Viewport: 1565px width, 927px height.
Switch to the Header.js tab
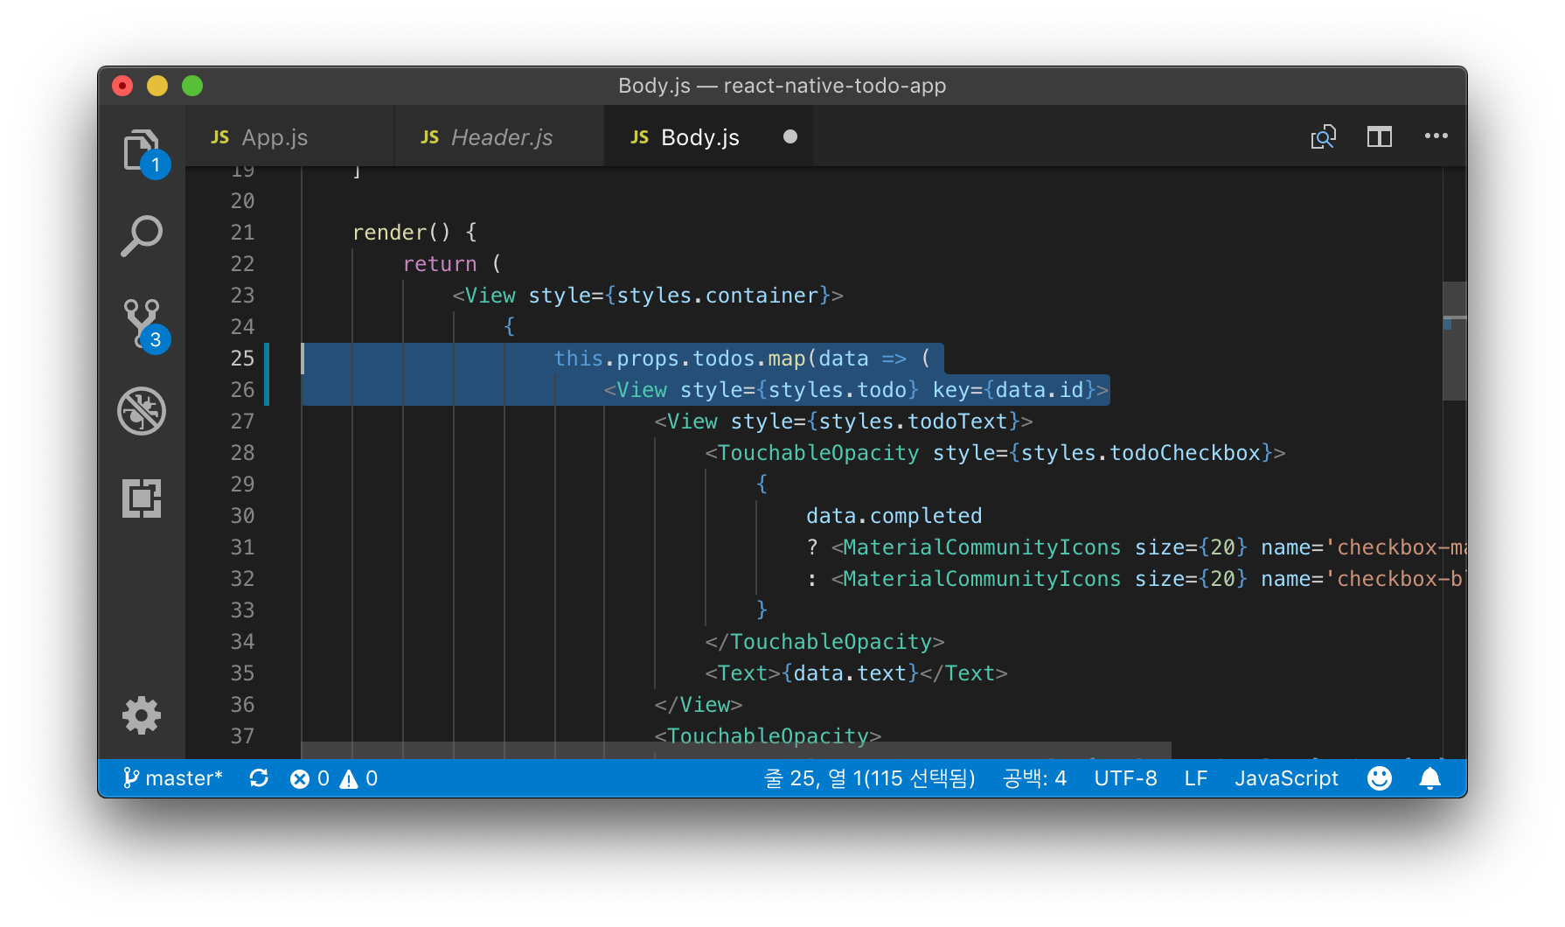(499, 136)
